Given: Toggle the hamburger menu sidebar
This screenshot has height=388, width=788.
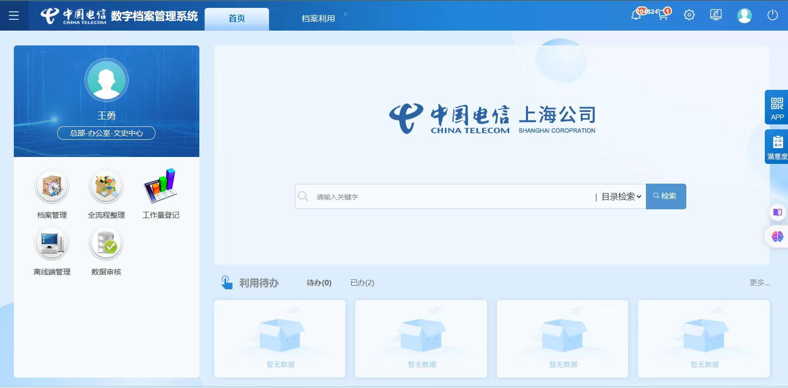Looking at the screenshot, I should tap(14, 16).
